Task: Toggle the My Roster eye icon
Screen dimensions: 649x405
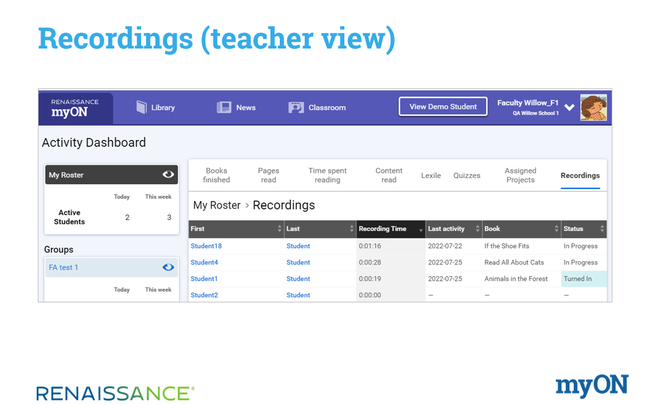Action: coord(168,174)
